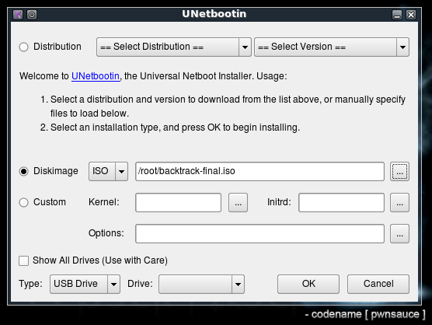The height and width of the screenshot is (325, 432).
Task: Click the OK button
Action: coord(308,284)
